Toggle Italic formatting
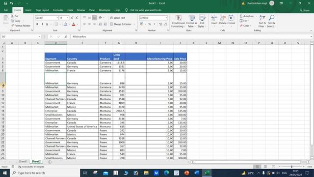314x177 pixels. 42,24
